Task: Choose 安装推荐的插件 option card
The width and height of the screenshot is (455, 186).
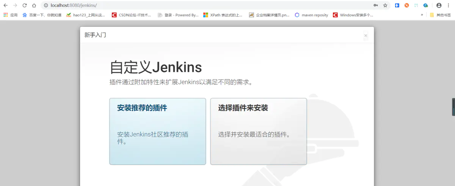Action: point(158,132)
